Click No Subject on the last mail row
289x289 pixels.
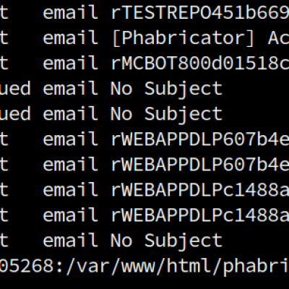point(166,241)
